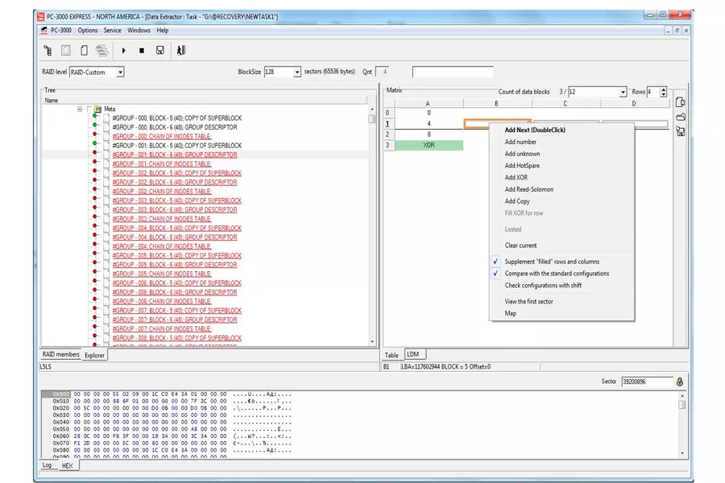Viewport: 725px width, 483px height.
Task: Click the tree panel scroll down arrow
Action: (x=372, y=342)
